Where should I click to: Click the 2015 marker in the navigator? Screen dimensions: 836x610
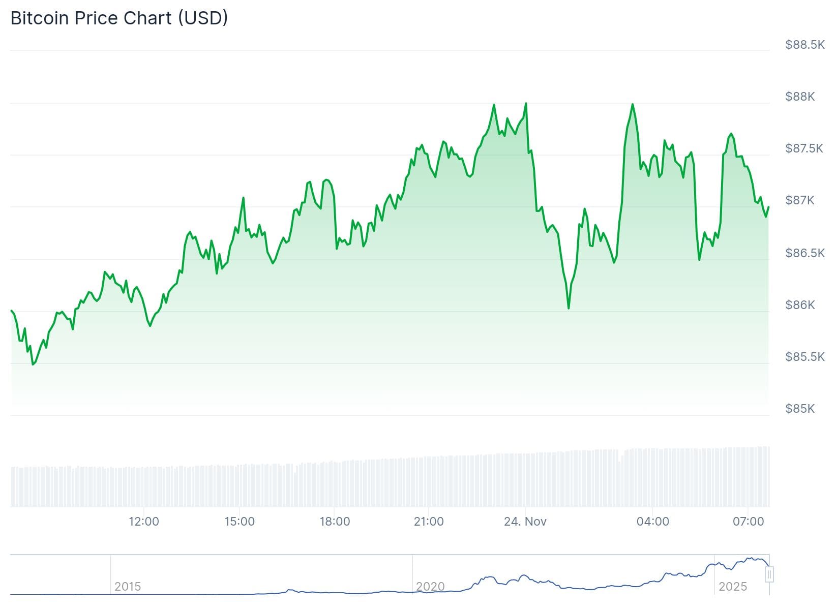point(127,587)
